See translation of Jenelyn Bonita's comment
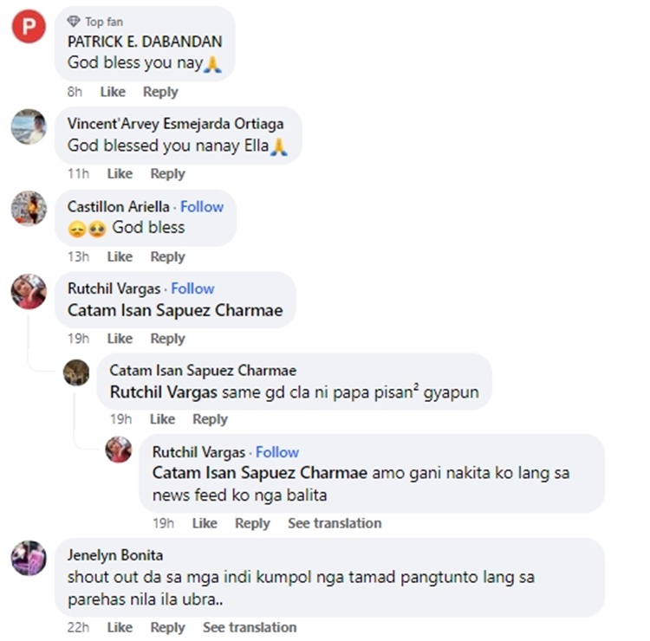 [x=250, y=627]
